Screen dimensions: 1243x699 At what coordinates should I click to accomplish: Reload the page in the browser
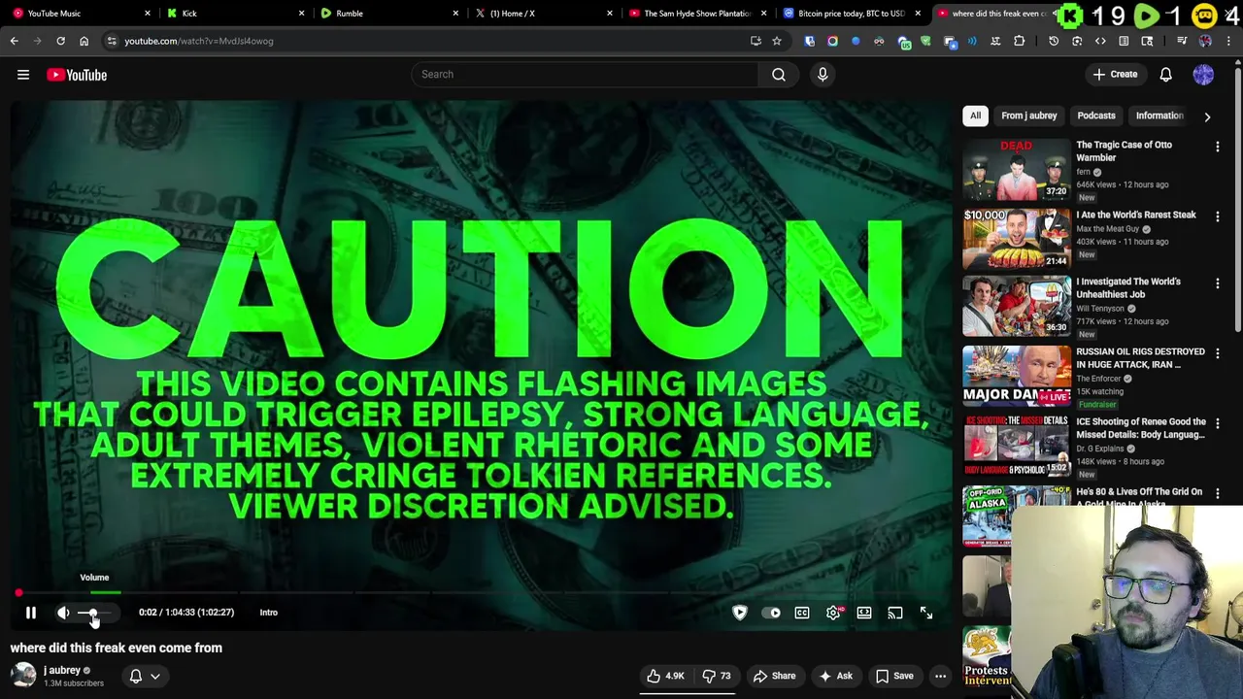(60, 41)
